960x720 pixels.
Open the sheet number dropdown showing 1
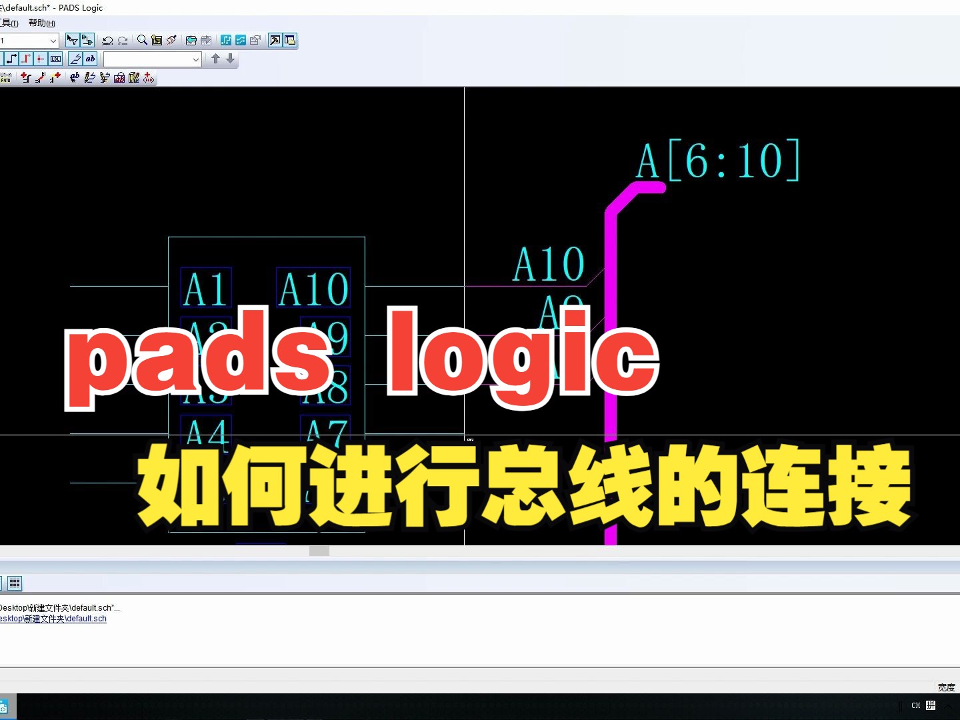[53, 41]
